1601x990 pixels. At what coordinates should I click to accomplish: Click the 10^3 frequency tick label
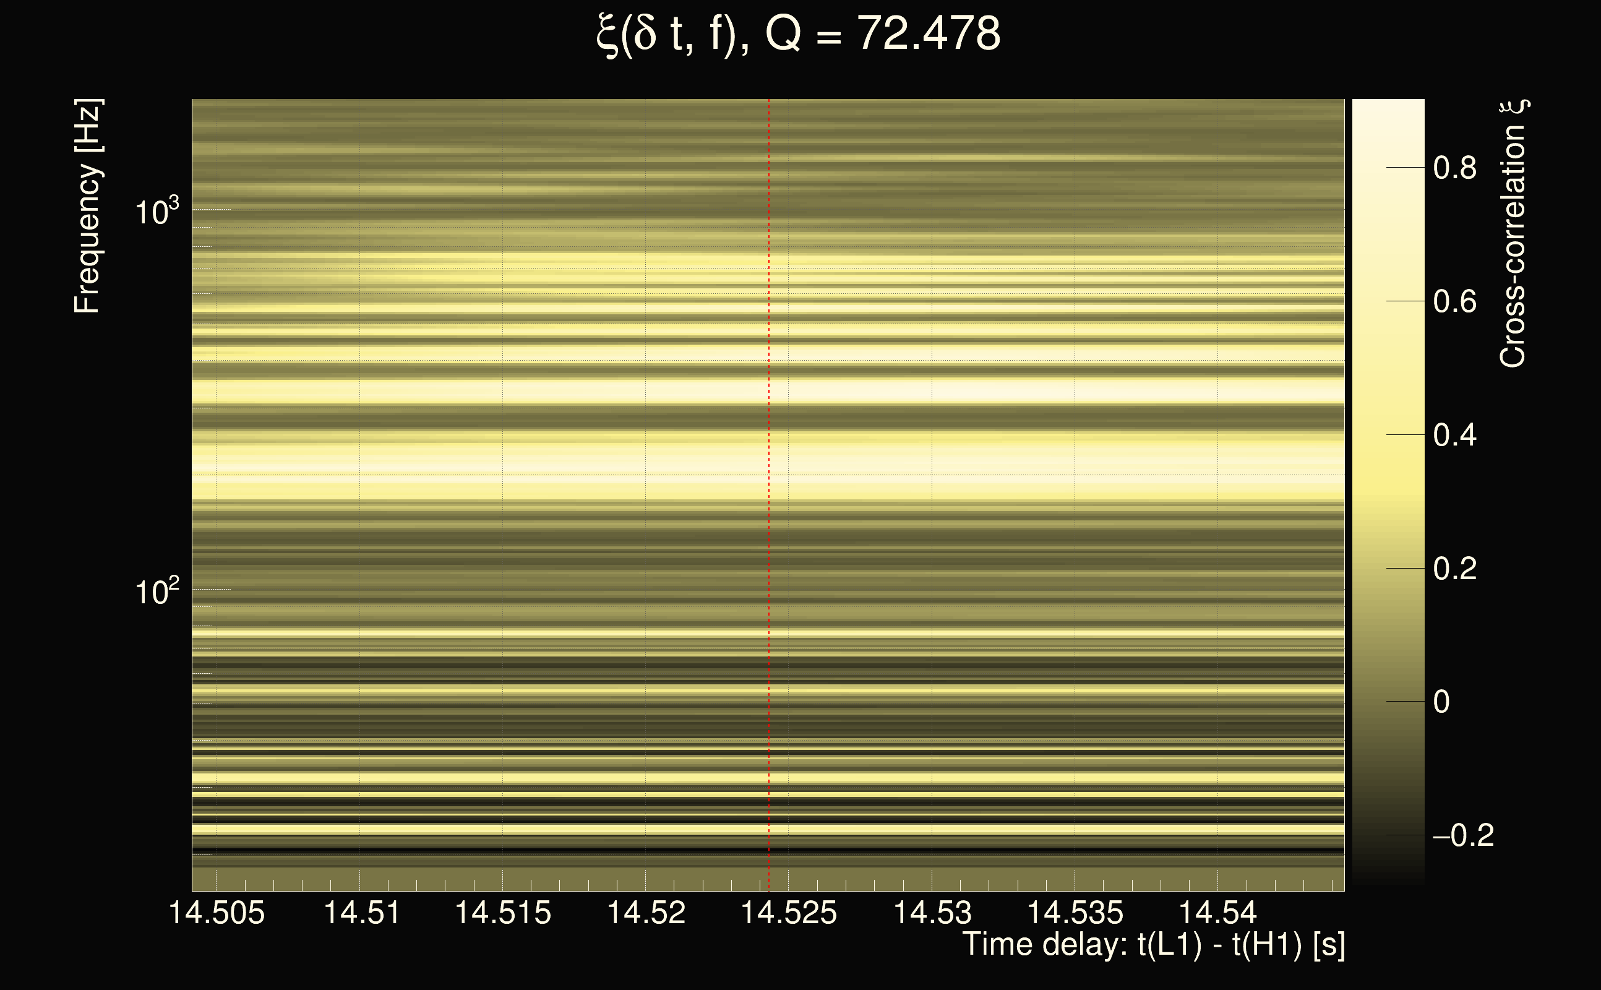[157, 212]
